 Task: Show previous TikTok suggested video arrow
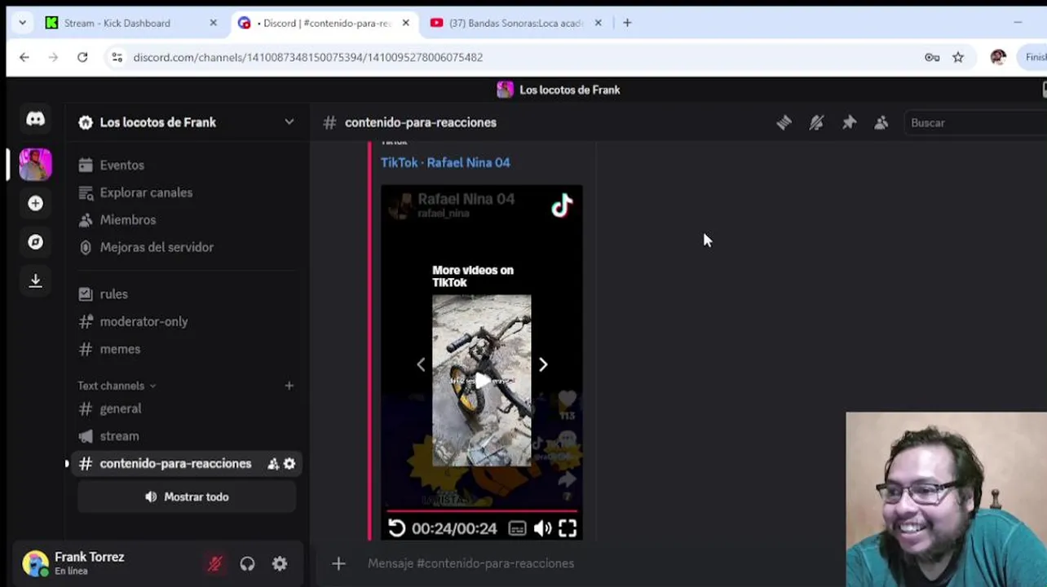421,365
